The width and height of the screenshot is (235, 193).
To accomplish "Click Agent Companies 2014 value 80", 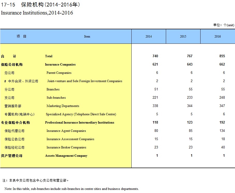I will tap(156, 131).
